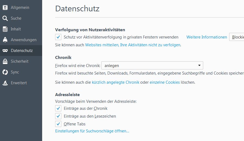Click the Anwendungen rocket icon
Screen dimensions: 244x141
(5, 40)
